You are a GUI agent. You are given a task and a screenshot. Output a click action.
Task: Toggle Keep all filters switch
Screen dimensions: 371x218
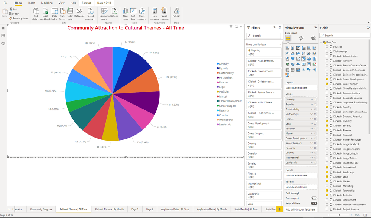(x=314, y=204)
